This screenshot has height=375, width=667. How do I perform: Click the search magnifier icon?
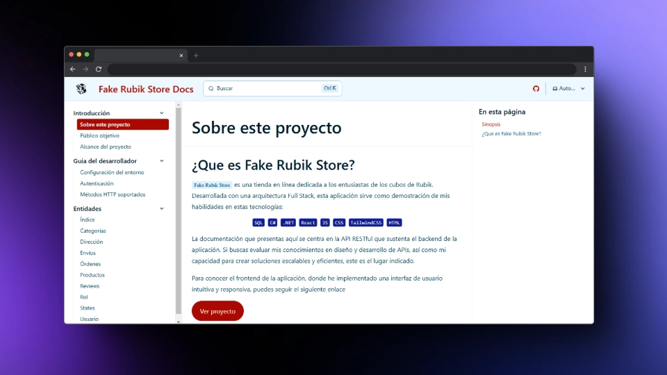(211, 88)
